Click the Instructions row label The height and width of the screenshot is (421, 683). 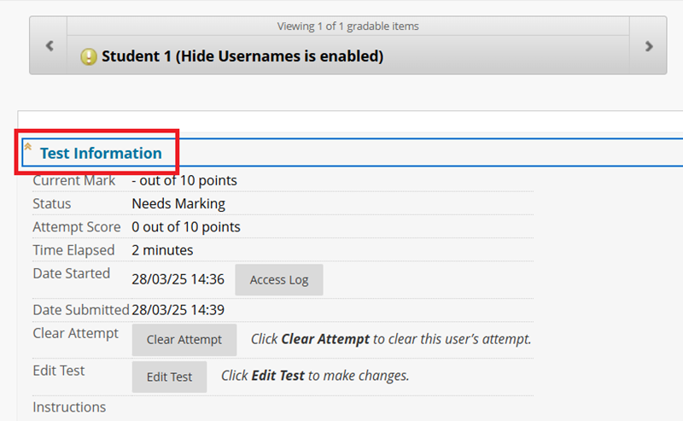tap(69, 407)
